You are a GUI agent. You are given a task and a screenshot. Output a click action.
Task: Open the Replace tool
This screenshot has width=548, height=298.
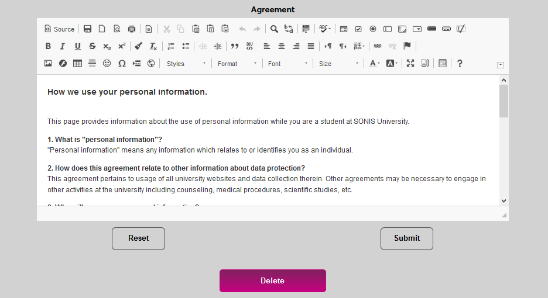tap(289, 29)
